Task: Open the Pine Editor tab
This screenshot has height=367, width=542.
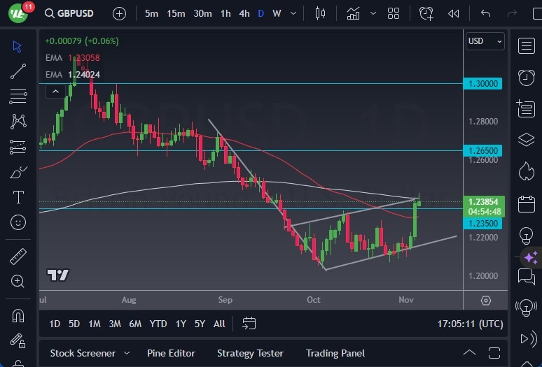Action: pyautogui.click(x=171, y=353)
